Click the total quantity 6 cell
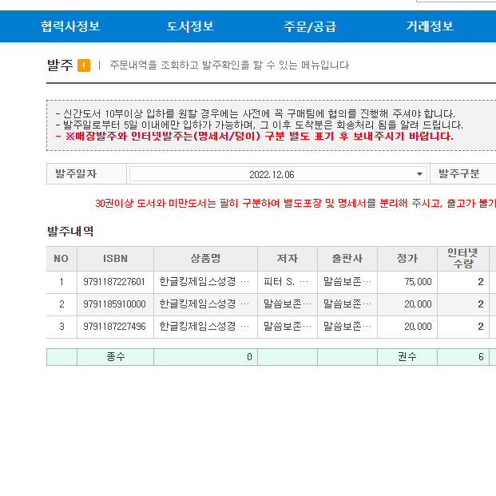The image size is (496, 496). pyautogui.click(x=463, y=357)
